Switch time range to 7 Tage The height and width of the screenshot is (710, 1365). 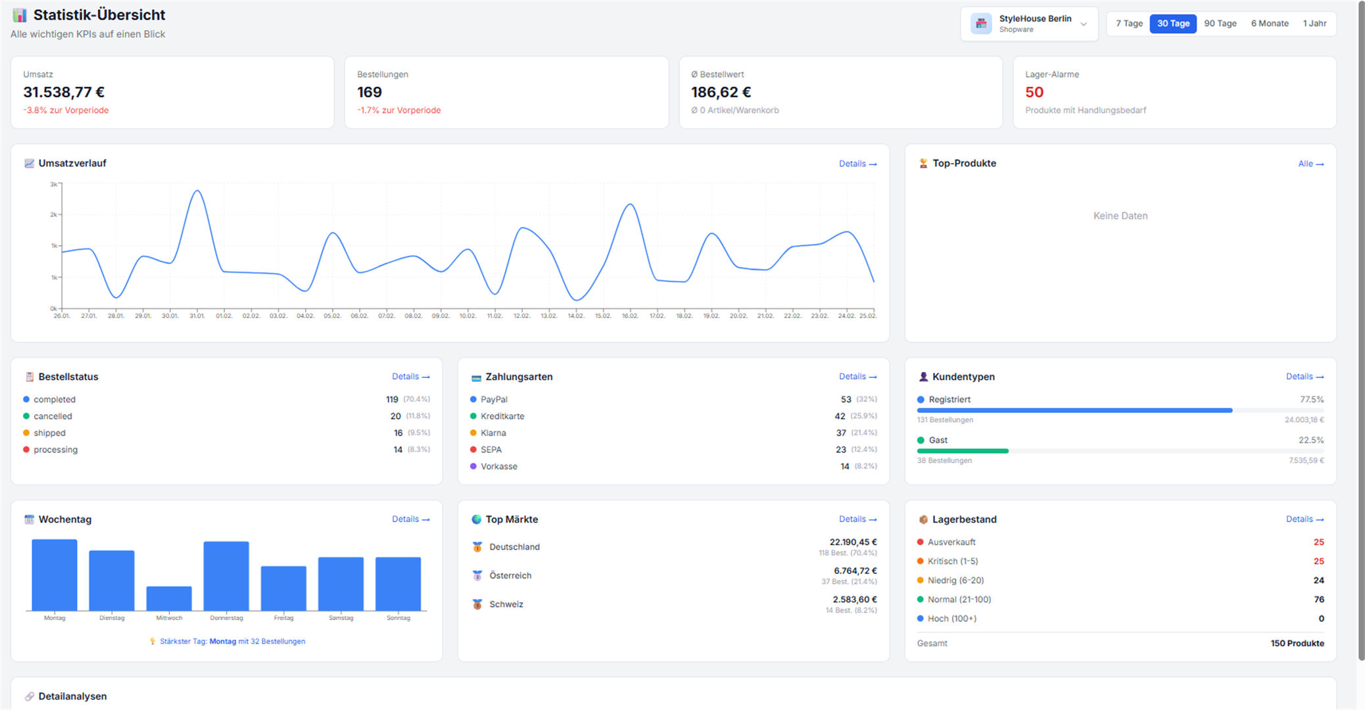coord(1129,24)
